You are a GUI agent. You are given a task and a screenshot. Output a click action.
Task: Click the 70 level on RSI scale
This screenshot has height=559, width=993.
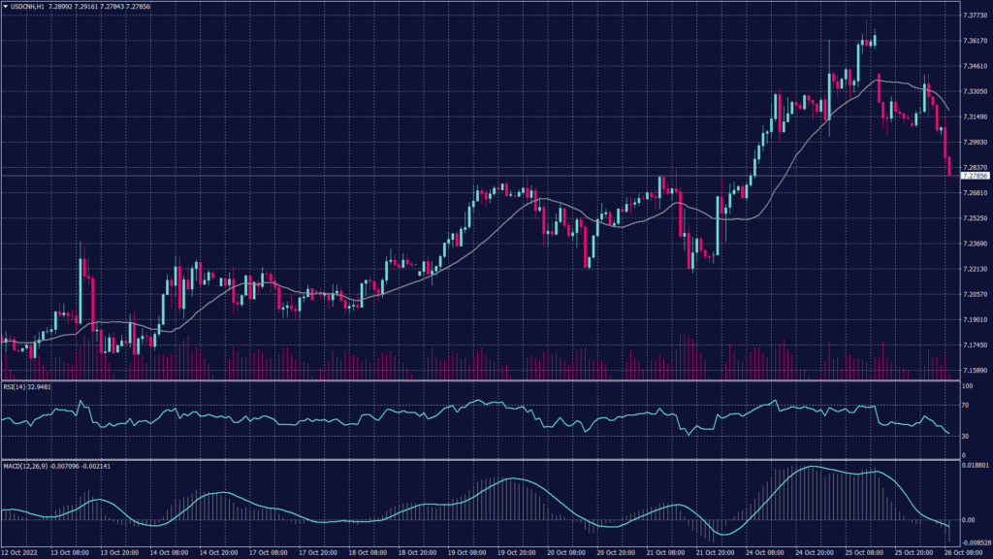click(x=967, y=405)
